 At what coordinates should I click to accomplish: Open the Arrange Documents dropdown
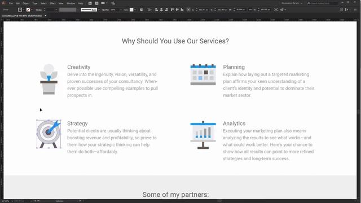pos(104,3)
